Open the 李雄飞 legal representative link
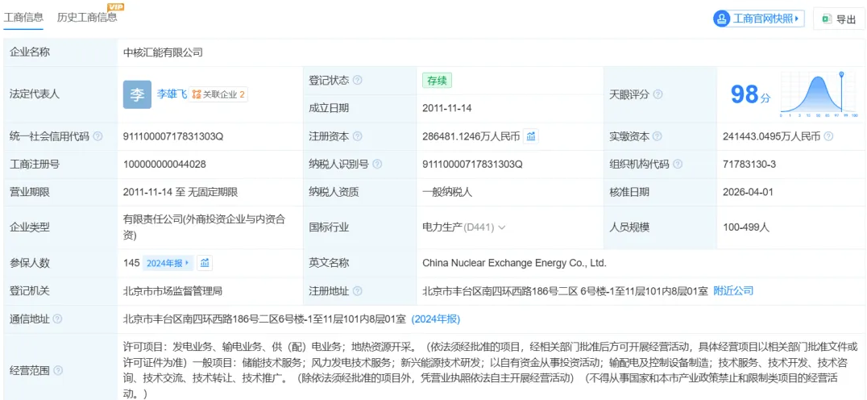Image resolution: width=867 pixels, height=400 pixels. pyautogui.click(x=172, y=94)
